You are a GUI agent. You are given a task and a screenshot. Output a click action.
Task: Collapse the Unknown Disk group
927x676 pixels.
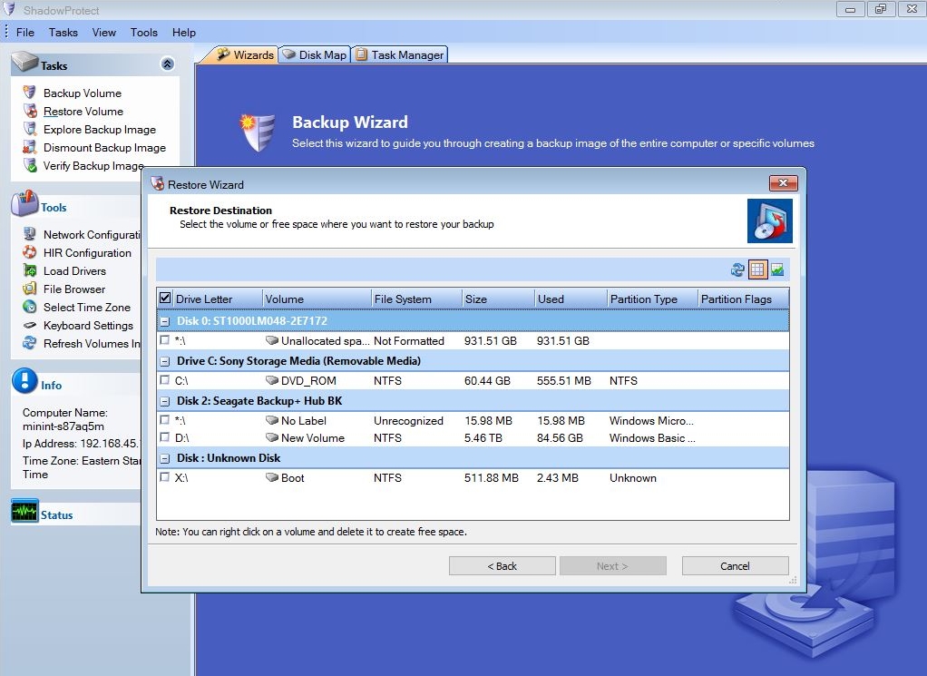click(164, 457)
